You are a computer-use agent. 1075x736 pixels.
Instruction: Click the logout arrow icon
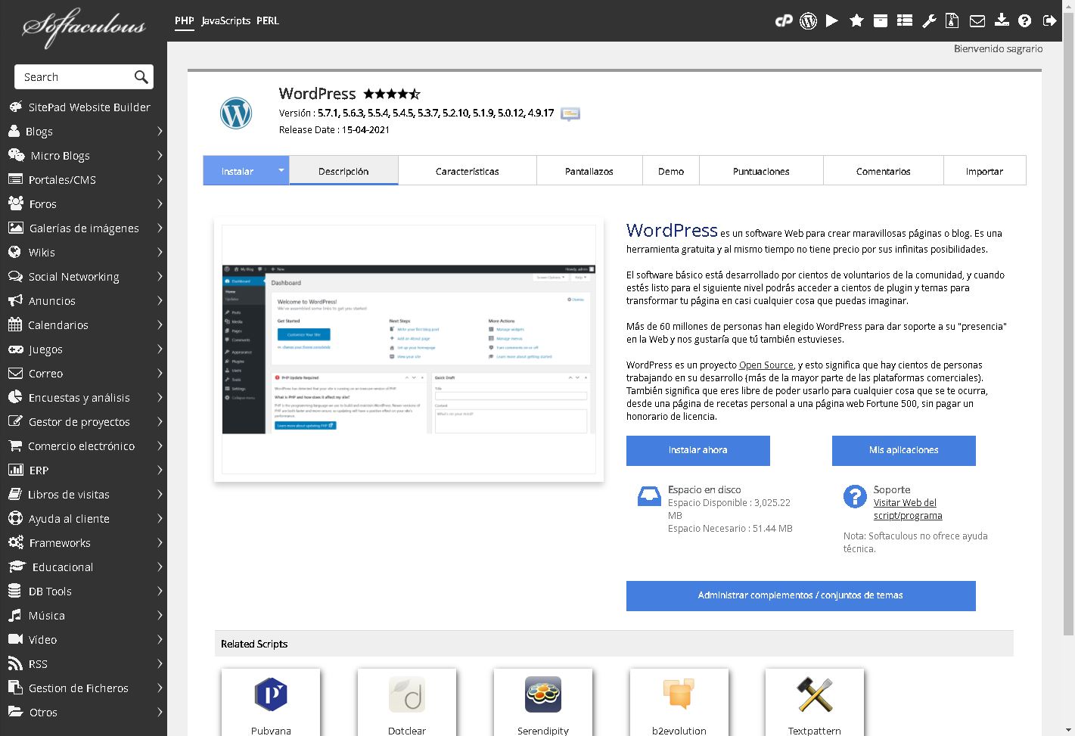coord(1049,20)
